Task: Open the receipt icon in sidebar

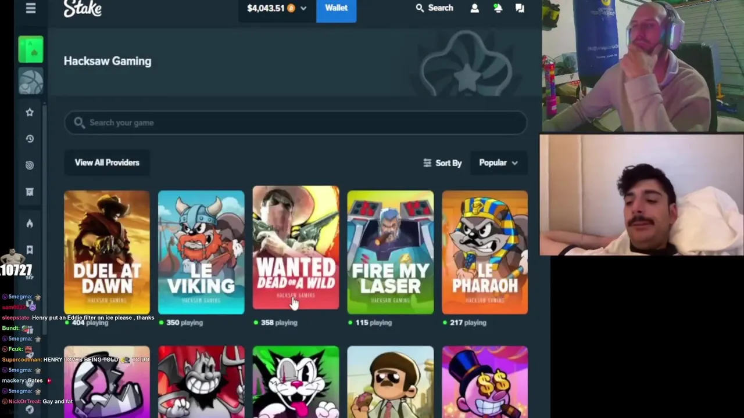Action: point(30,192)
